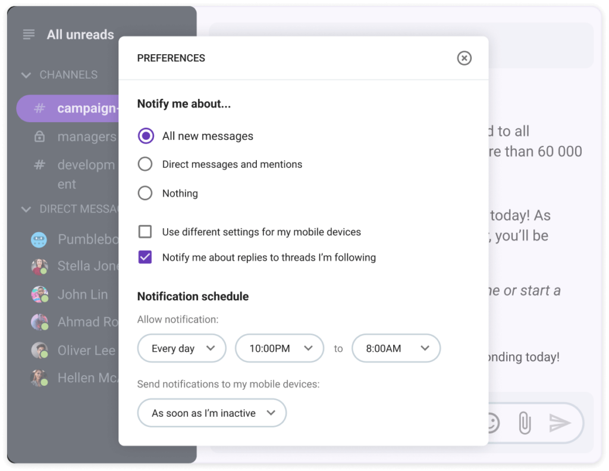Switch to the All unreads view

80,35
